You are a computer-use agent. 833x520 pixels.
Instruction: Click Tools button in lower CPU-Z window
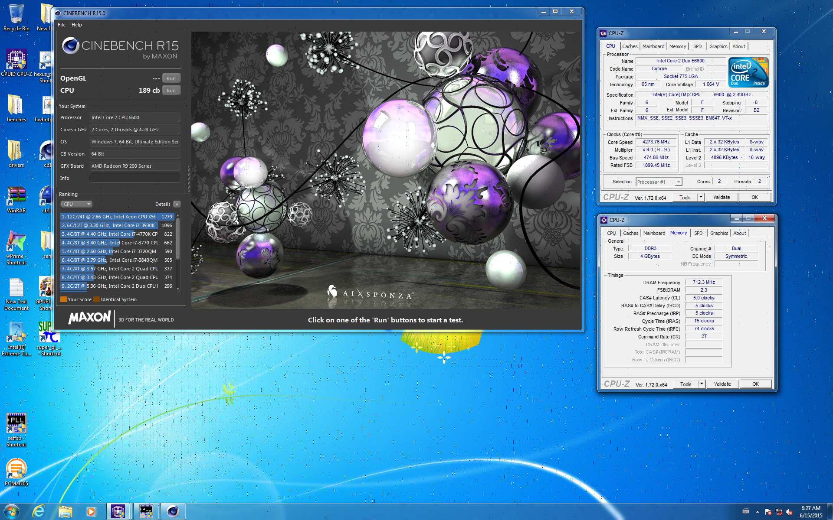point(686,384)
